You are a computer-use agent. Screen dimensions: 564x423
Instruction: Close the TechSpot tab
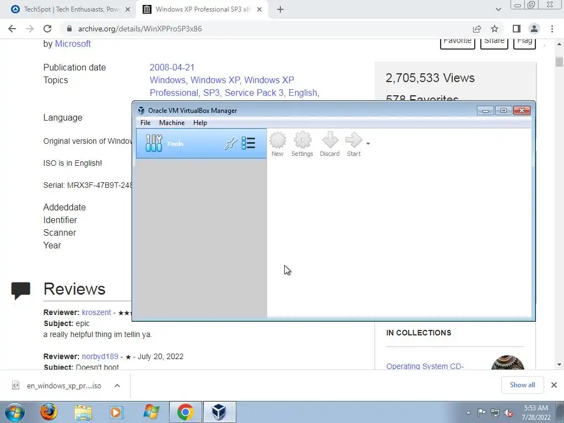[x=128, y=9]
